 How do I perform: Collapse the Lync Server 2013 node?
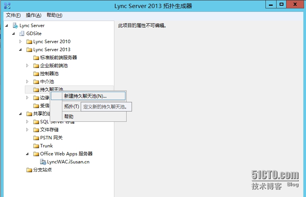[20, 50]
